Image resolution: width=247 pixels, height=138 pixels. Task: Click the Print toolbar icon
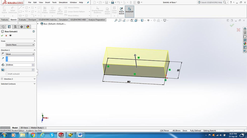112,2
